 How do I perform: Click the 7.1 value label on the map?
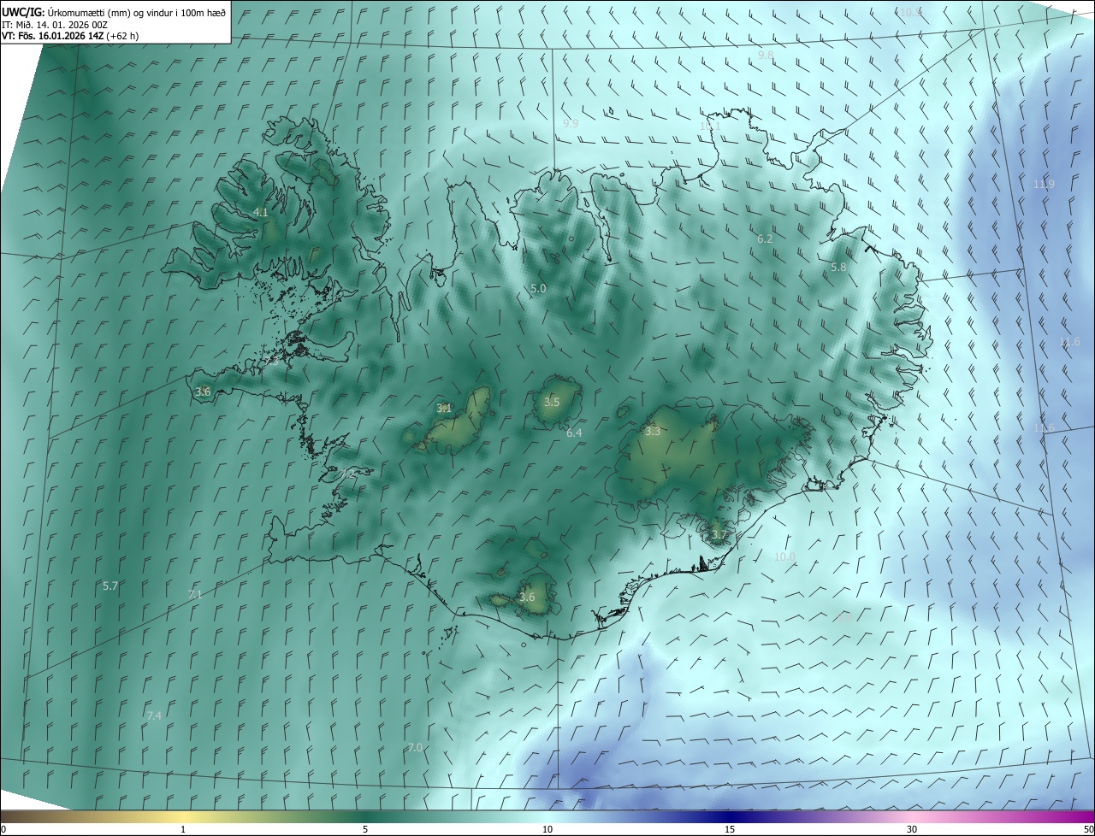coord(194,594)
